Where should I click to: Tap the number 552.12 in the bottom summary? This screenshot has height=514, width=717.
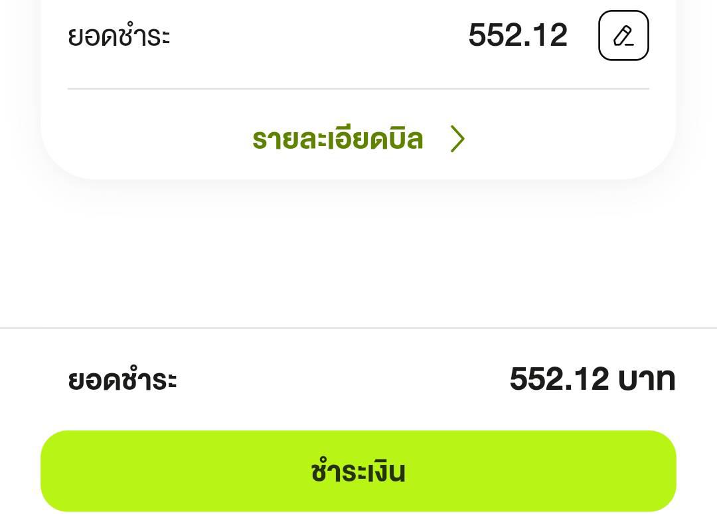pos(559,380)
